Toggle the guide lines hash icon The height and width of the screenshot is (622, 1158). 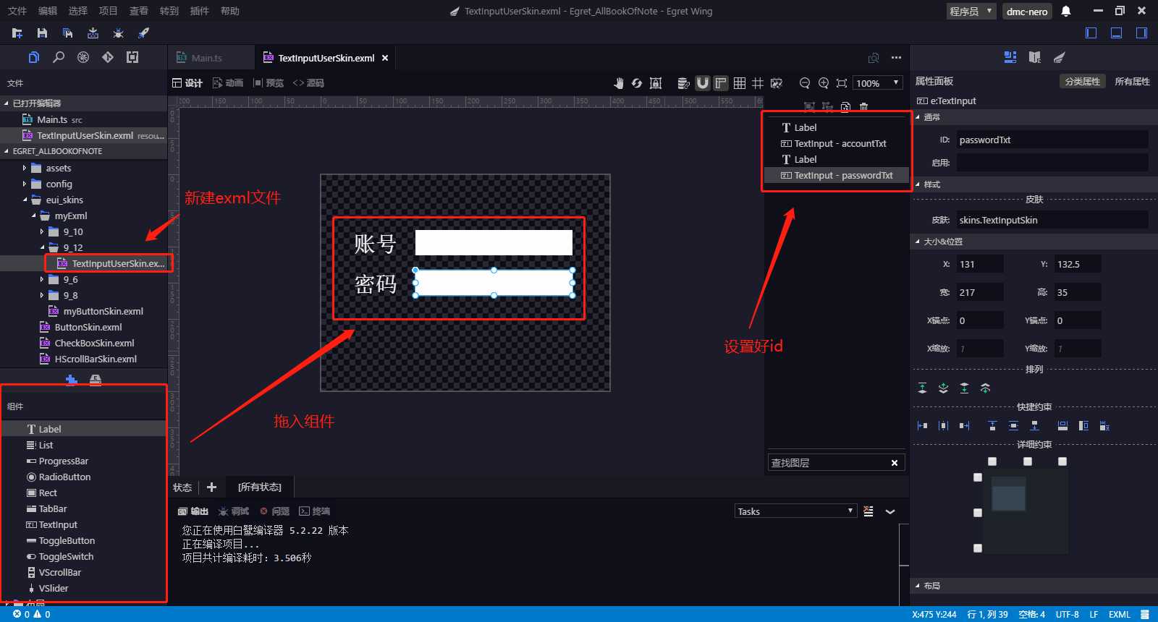pyautogui.click(x=758, y=83)
